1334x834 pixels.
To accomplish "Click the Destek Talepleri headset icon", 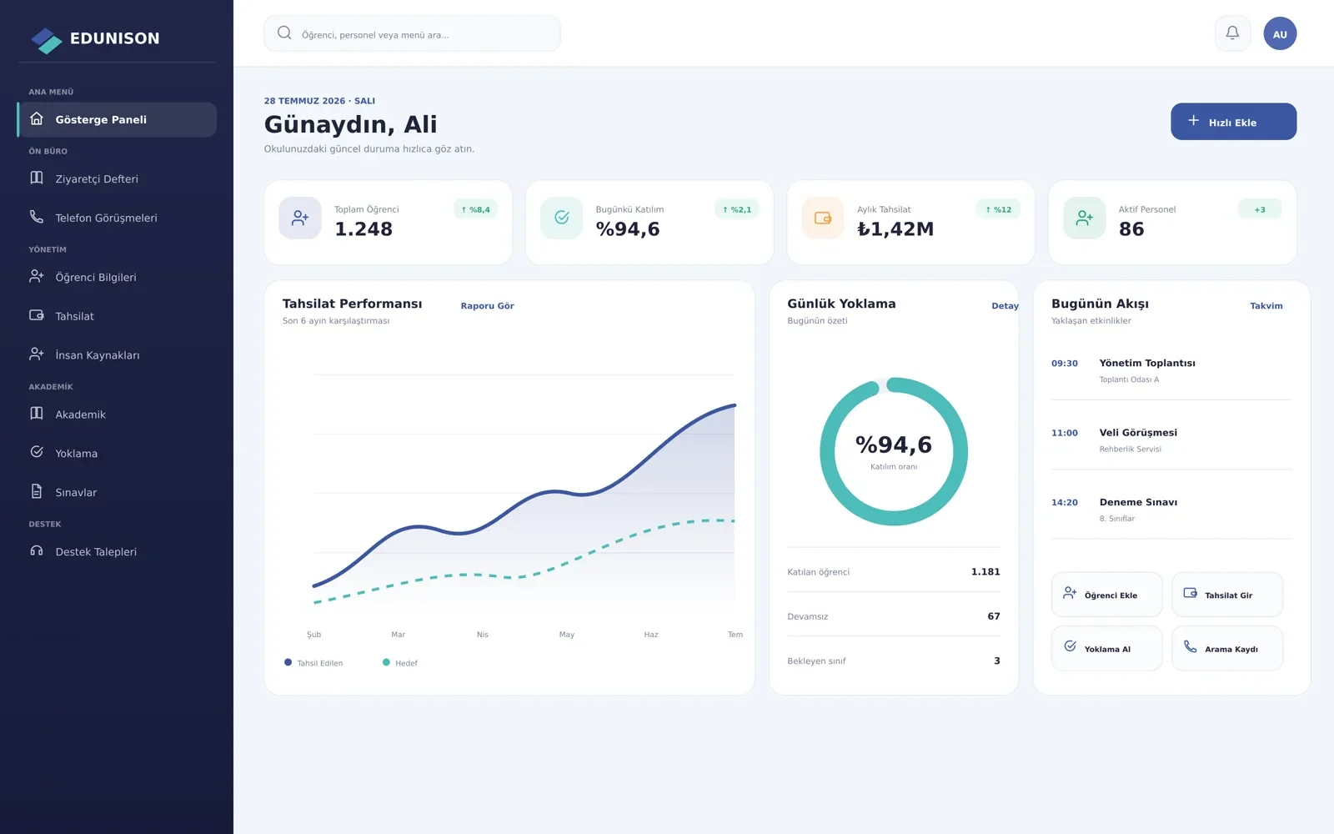I will [37, 550].
